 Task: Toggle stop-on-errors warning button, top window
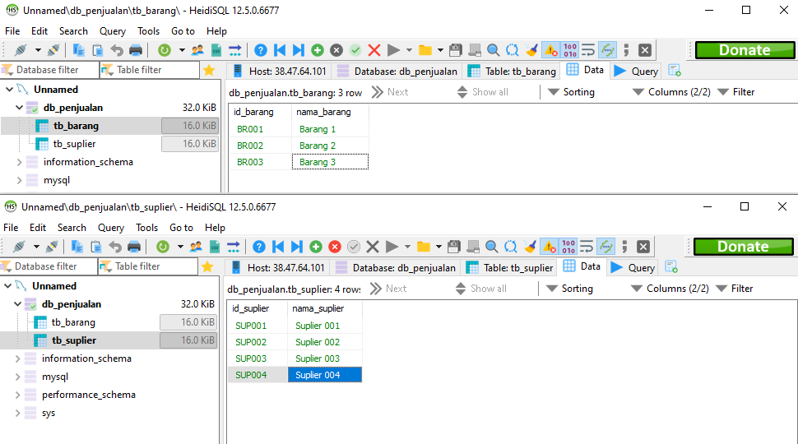(x=550, y=50)
